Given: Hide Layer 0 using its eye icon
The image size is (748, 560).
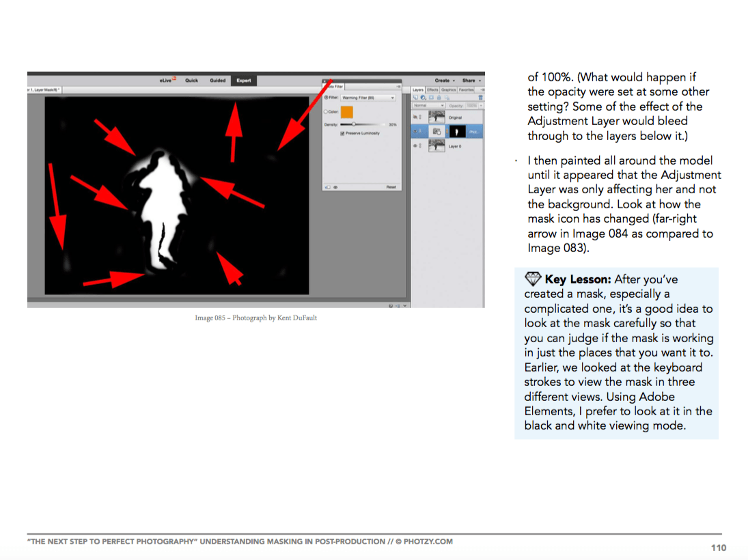Looking at the screenshot, I should 415,145.
